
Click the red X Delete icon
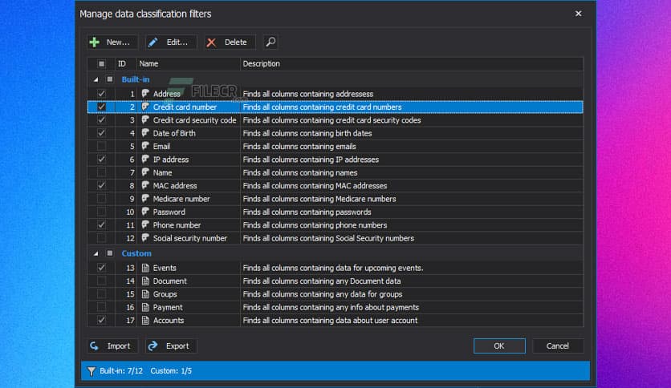tap(211, 42)
